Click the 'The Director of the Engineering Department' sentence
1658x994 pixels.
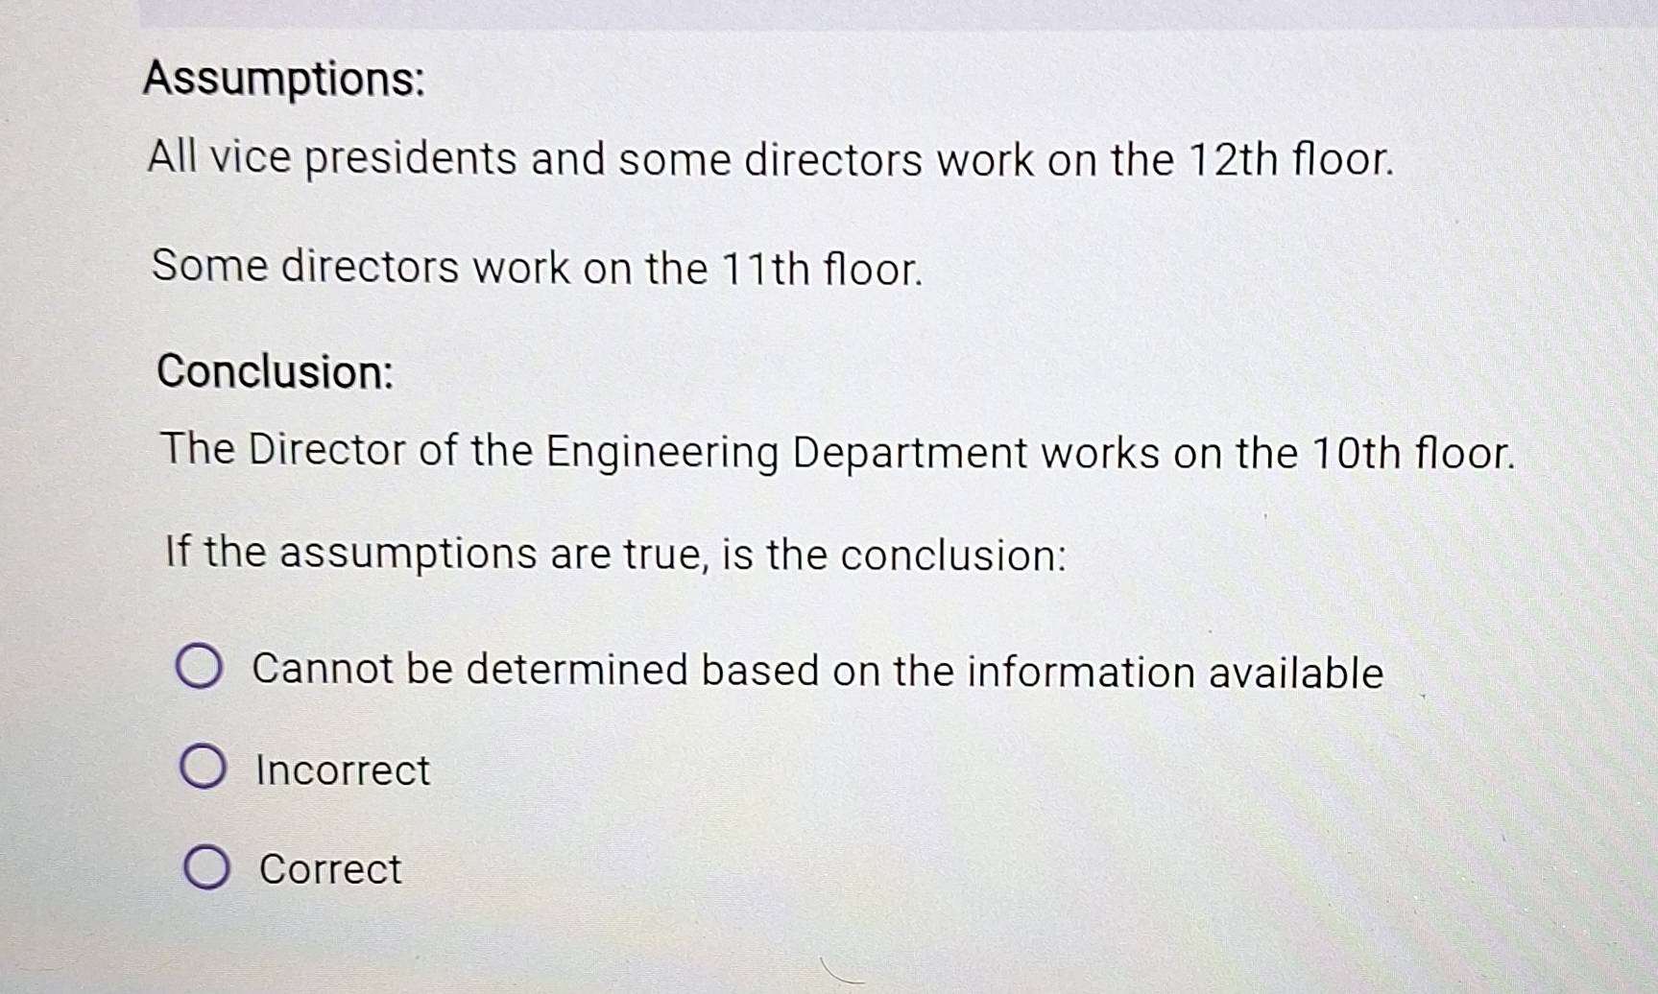(836, 452)
